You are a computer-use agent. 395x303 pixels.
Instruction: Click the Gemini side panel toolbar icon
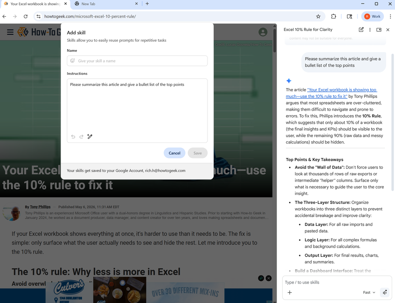(349, 17)
